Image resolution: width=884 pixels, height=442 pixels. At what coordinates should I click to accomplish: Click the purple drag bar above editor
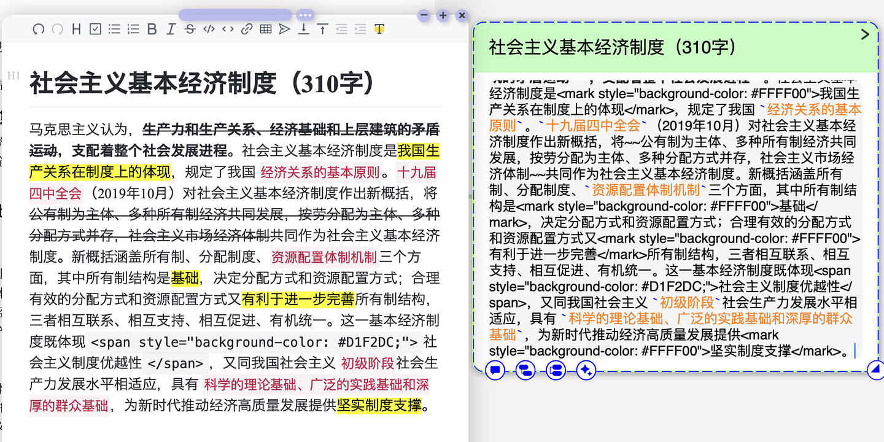click(x=235, y=15)
